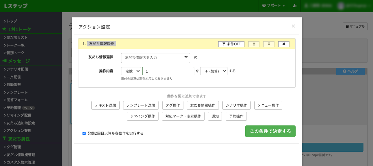Viewport: 373px width, 166px height.
Task: Toggle 発動2回目以降も各動作を実行する checkbox
Action: pyautogui.click(x=84, y=133)
